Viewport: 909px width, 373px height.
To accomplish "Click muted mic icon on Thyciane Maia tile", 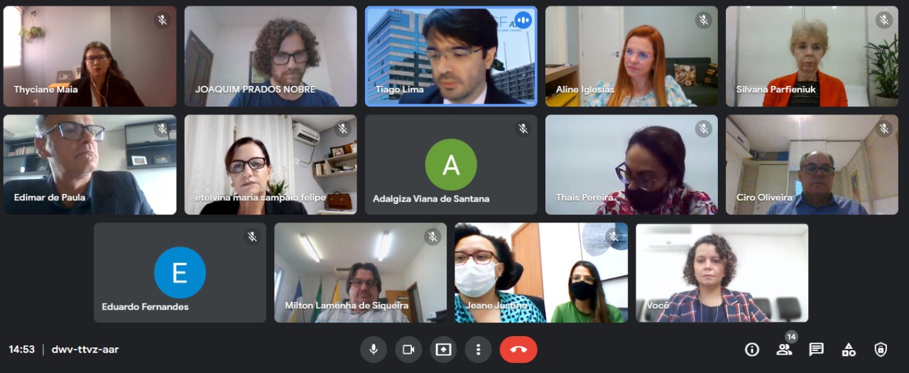I will 163,20.
